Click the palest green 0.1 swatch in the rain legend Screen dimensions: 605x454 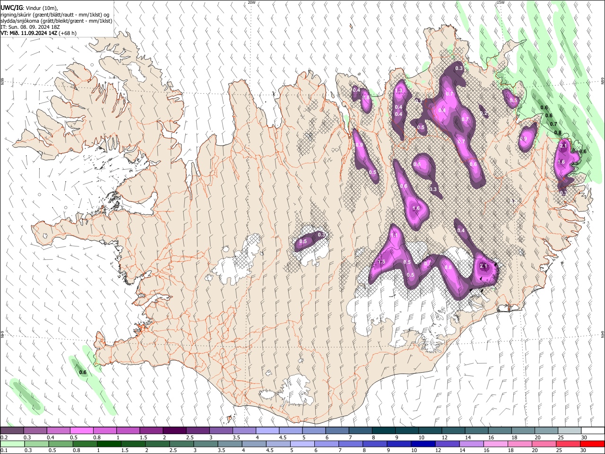[x=12, y=444]
